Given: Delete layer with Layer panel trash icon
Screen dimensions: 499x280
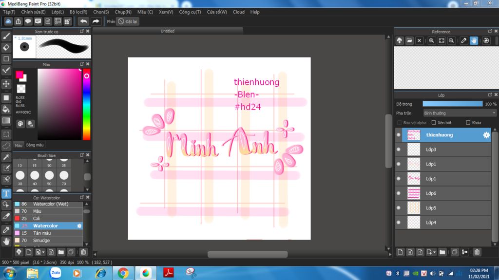Looking at the screenshot, I should (477, 252).
